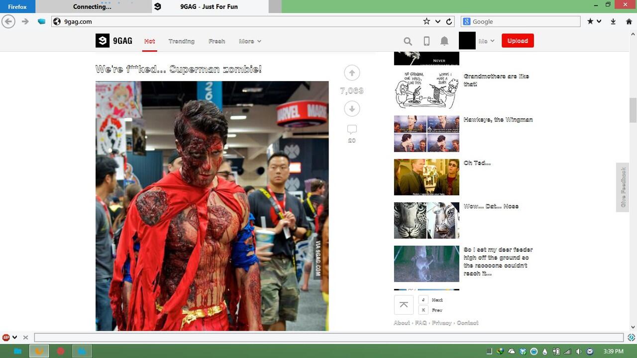
Task: Open the Dropbox tray icon
Action: pos(523,352)
